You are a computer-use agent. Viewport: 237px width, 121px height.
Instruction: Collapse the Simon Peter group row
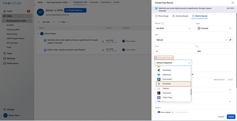(x=38, y=34)
